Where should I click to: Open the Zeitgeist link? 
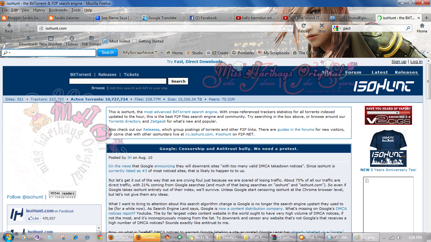(158, 121)
